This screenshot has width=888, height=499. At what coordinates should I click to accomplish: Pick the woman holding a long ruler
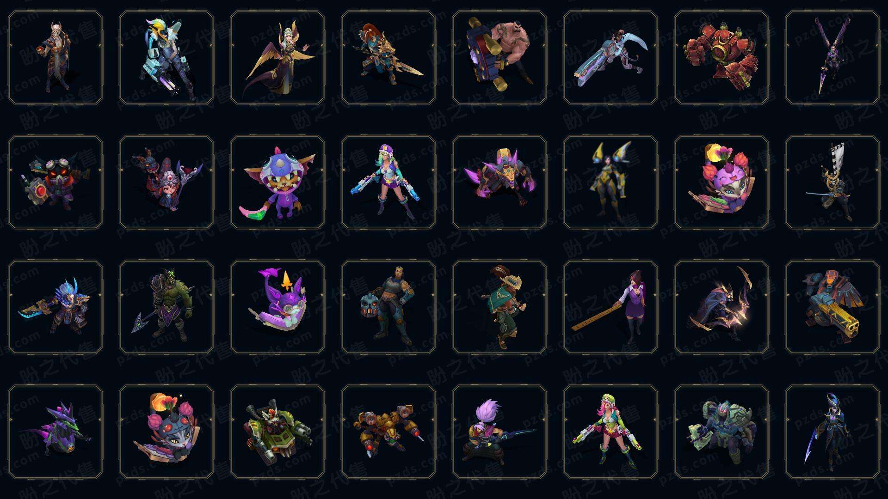(610, 307)
